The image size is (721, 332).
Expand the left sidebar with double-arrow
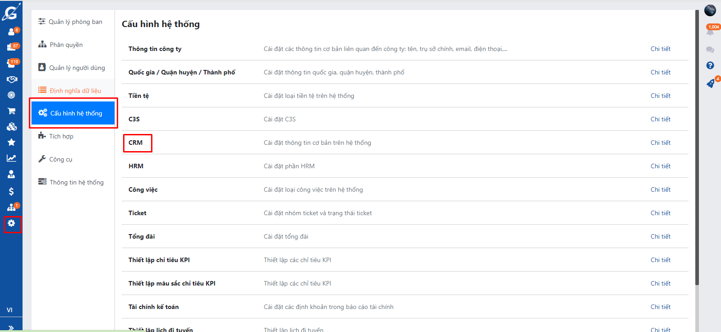[x=11, y=327]
